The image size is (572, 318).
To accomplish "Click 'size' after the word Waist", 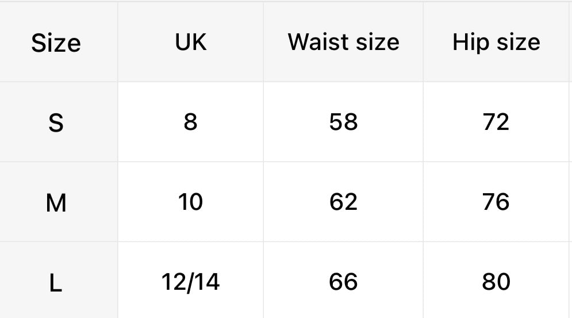I will [x=377, y=42].
